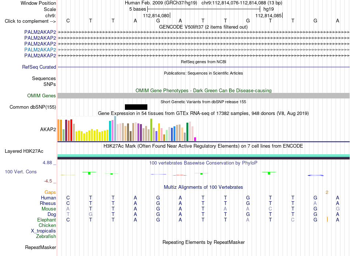The image size is (350, 256).
Task: Click the first base C in sequence row
Action: [x=68, y=21]
